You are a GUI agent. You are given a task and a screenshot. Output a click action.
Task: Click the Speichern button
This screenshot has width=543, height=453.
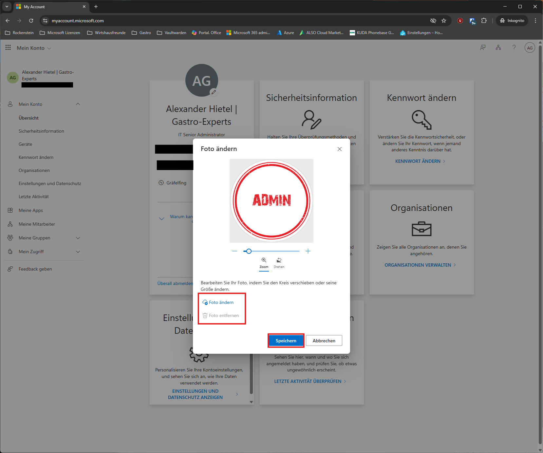click(x=286, y=341)
